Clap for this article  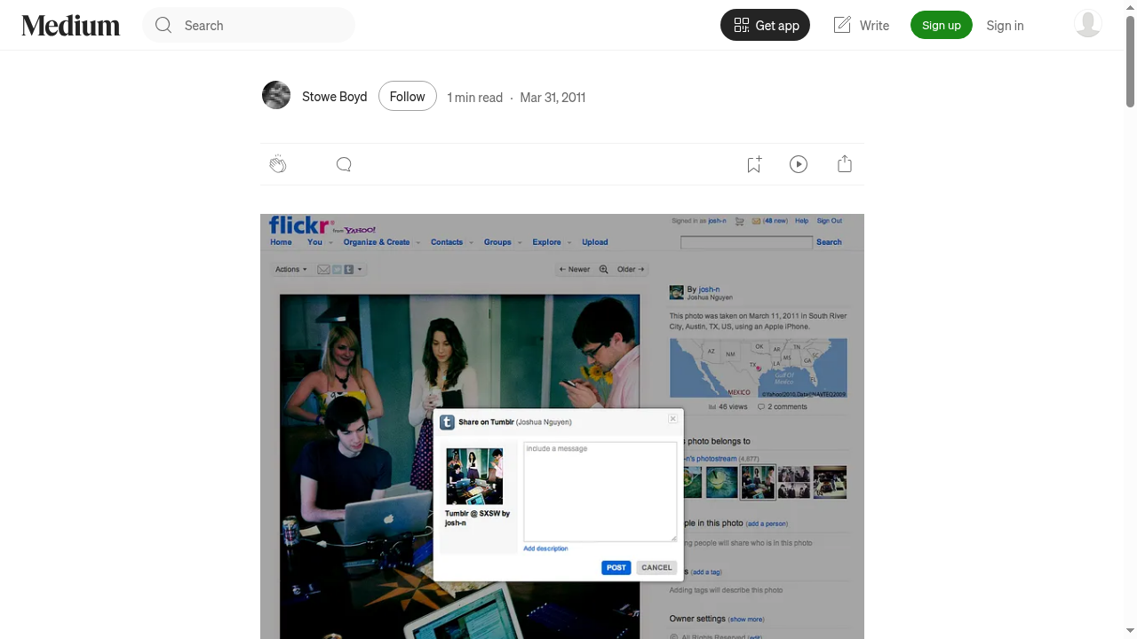tap(278, 164)
